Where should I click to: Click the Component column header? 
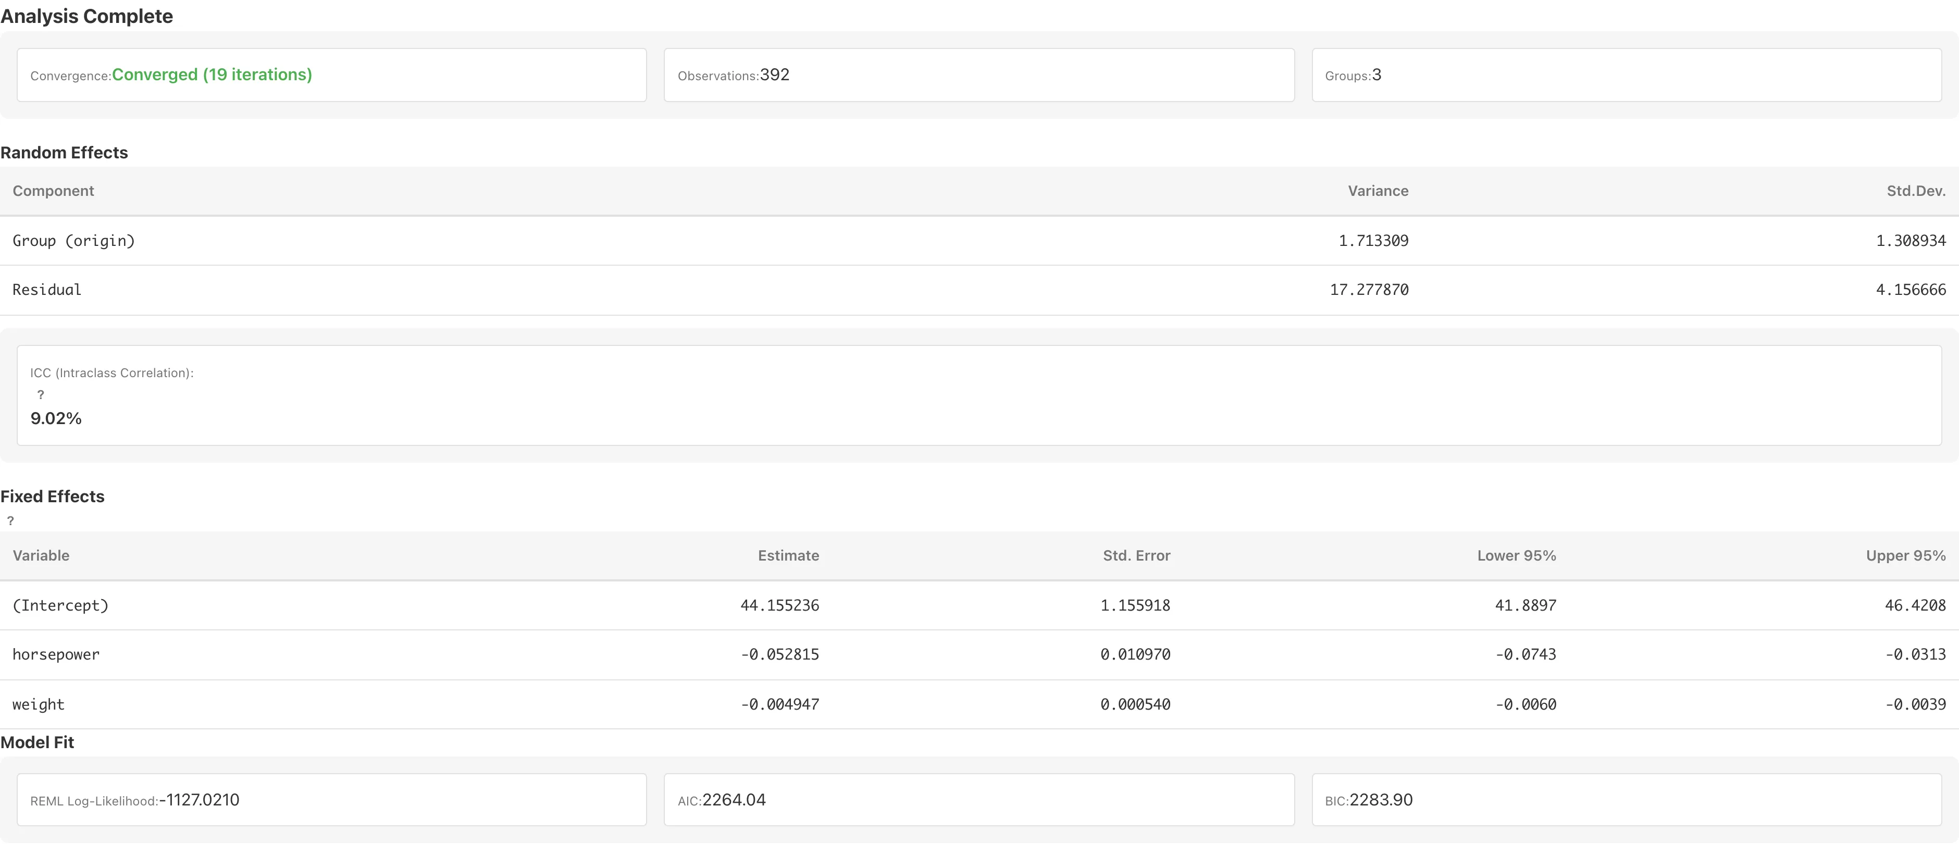click(53, 191)
